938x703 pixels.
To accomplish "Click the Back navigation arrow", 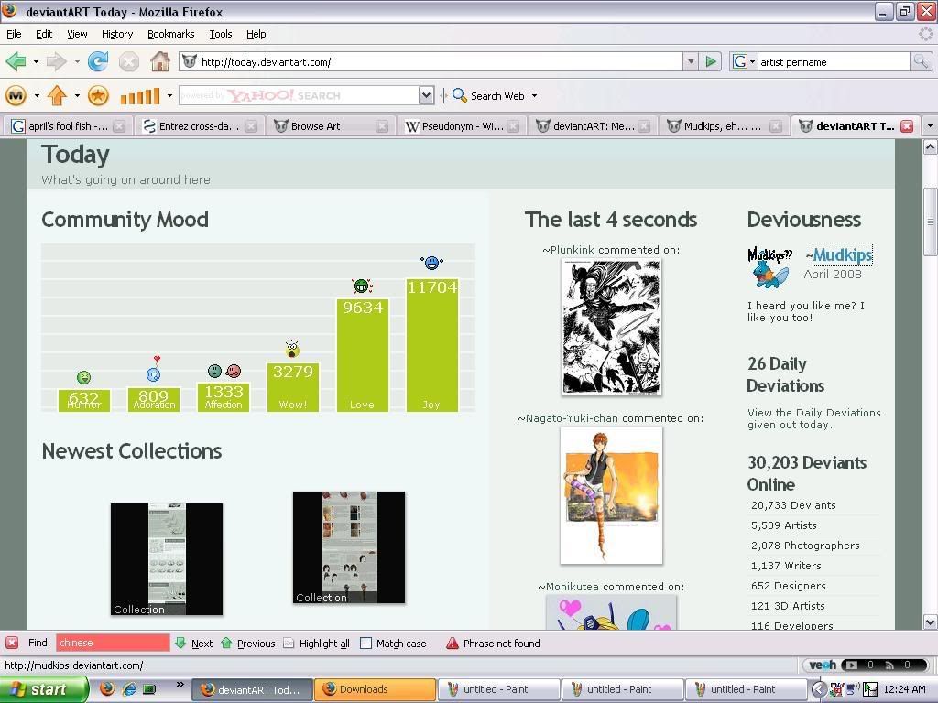I will [x=16, y=61].
